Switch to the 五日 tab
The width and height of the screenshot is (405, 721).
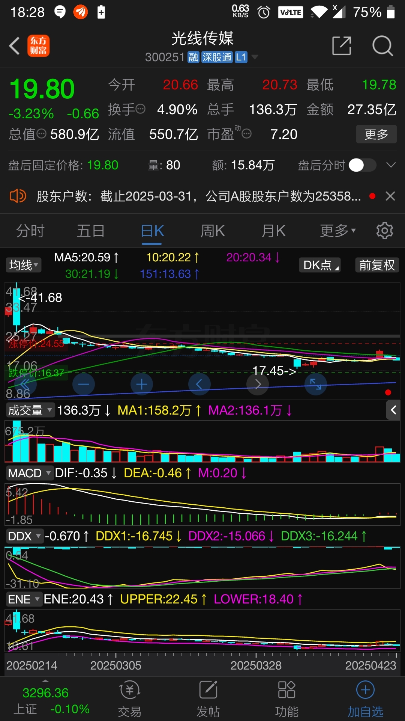point(90,231)
